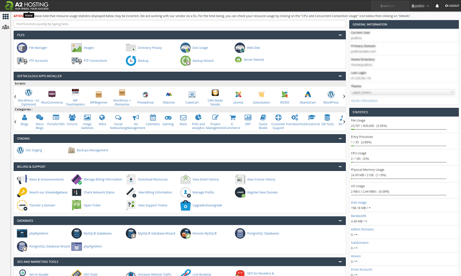Collapse the Files section
This screenshot has height=276, width=461.
point(340,35)
